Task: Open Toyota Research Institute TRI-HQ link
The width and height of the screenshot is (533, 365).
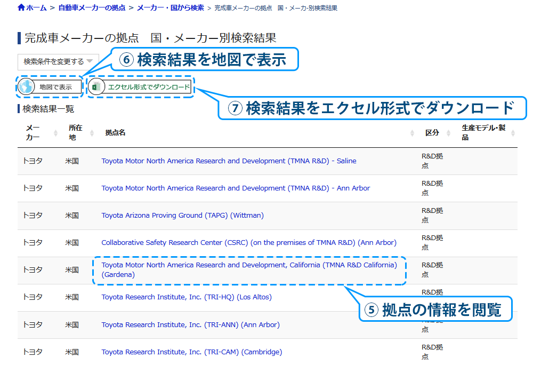Action: point(187,297)
